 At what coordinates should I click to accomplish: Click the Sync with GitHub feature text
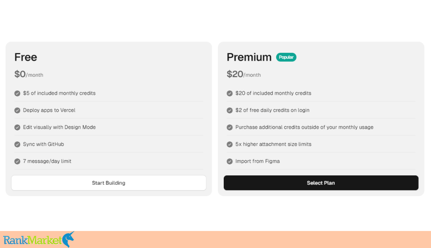(44, 144)
